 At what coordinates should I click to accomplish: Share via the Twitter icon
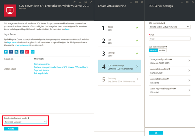(6, 51)
